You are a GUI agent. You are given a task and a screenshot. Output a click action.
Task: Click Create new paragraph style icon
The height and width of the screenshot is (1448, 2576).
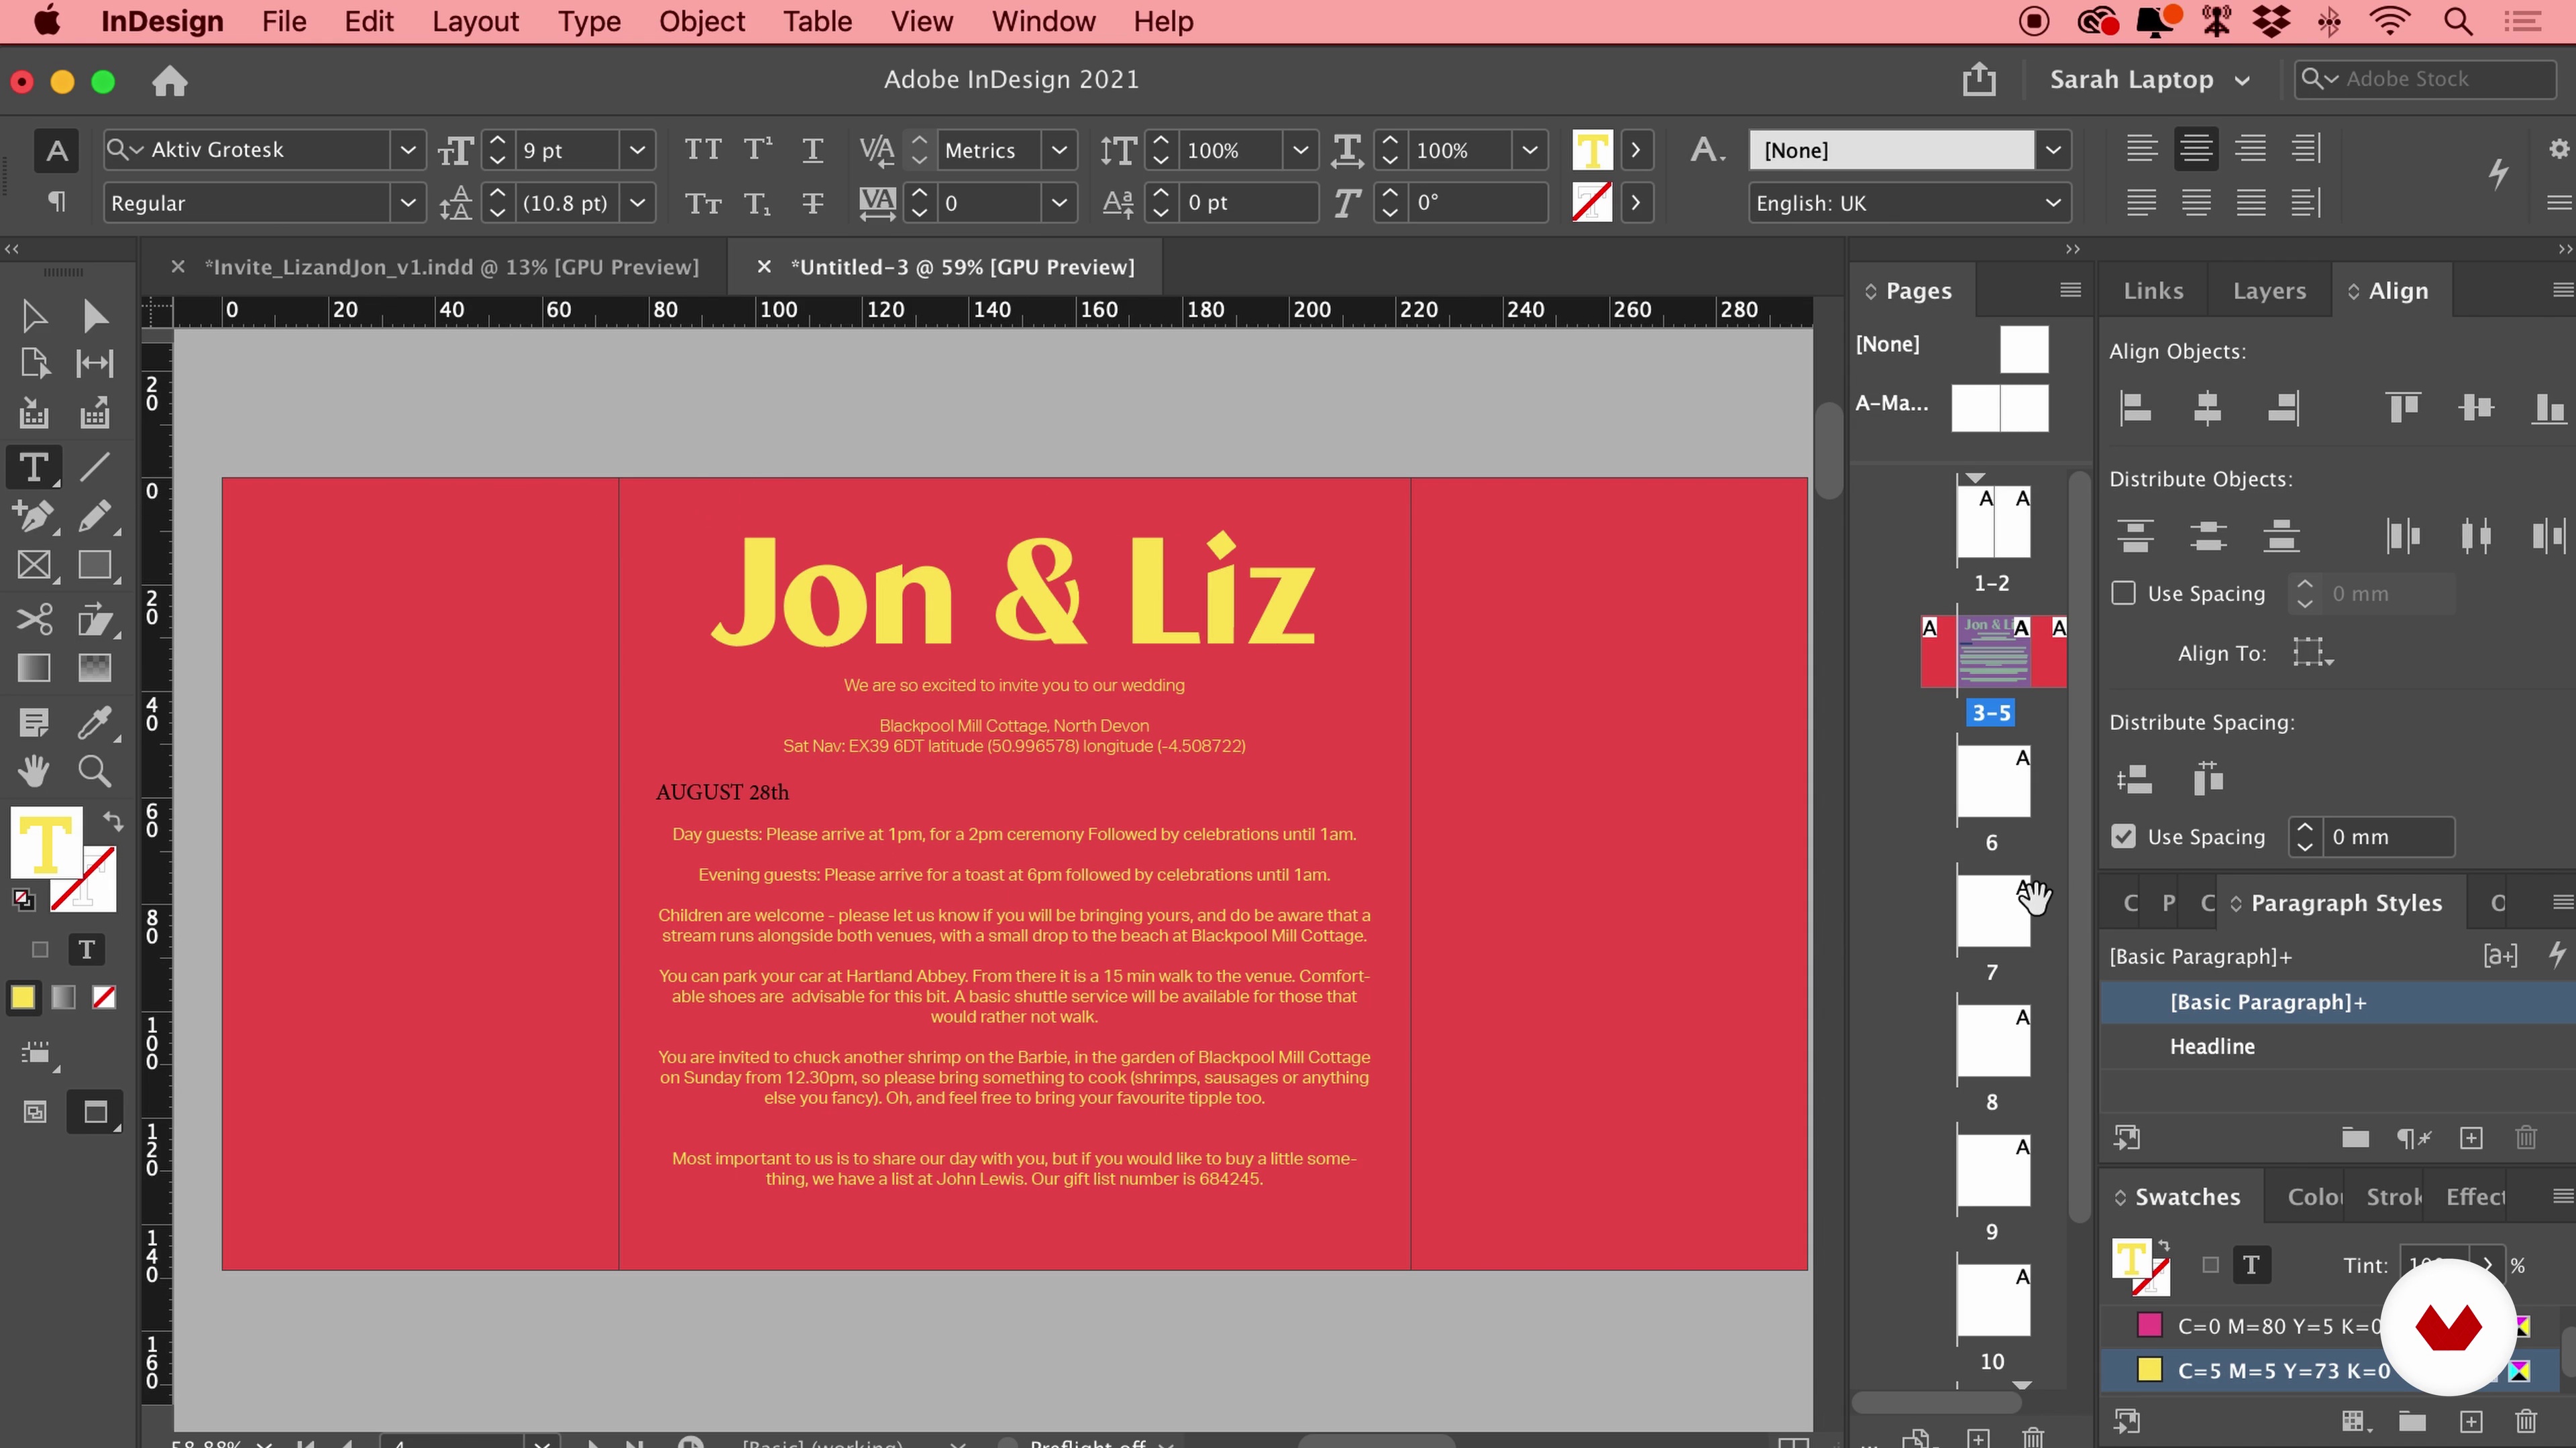[2471, 1138]
